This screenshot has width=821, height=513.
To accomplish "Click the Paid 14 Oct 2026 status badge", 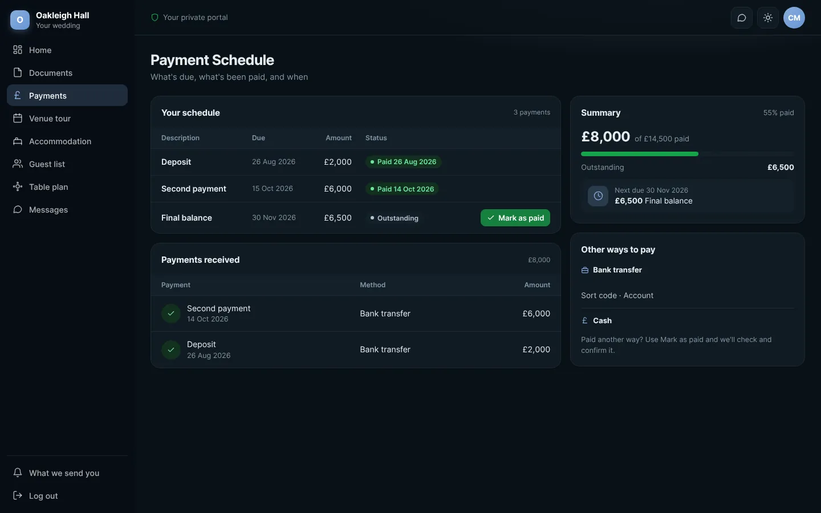I will coord(402,189).
